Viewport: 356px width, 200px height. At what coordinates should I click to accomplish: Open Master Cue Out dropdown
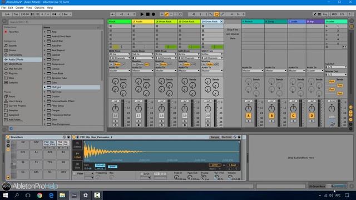[x=336, y=67]
